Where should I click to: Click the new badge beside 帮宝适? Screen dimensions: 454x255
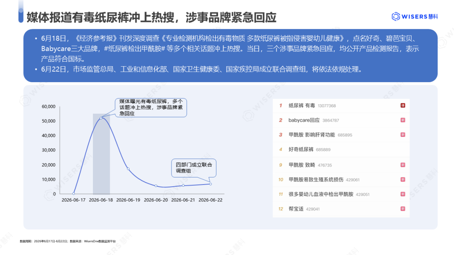tap(403, 209)
